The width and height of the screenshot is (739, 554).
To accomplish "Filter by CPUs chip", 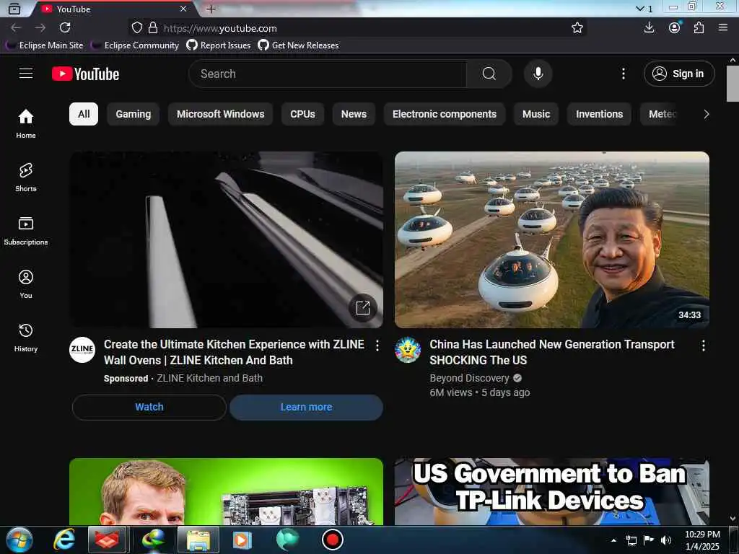I will click(302, 114).
